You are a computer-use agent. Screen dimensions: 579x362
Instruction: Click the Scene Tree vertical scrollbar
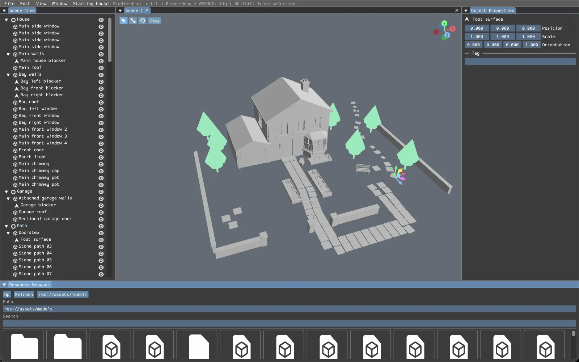(x=110, y=40)
